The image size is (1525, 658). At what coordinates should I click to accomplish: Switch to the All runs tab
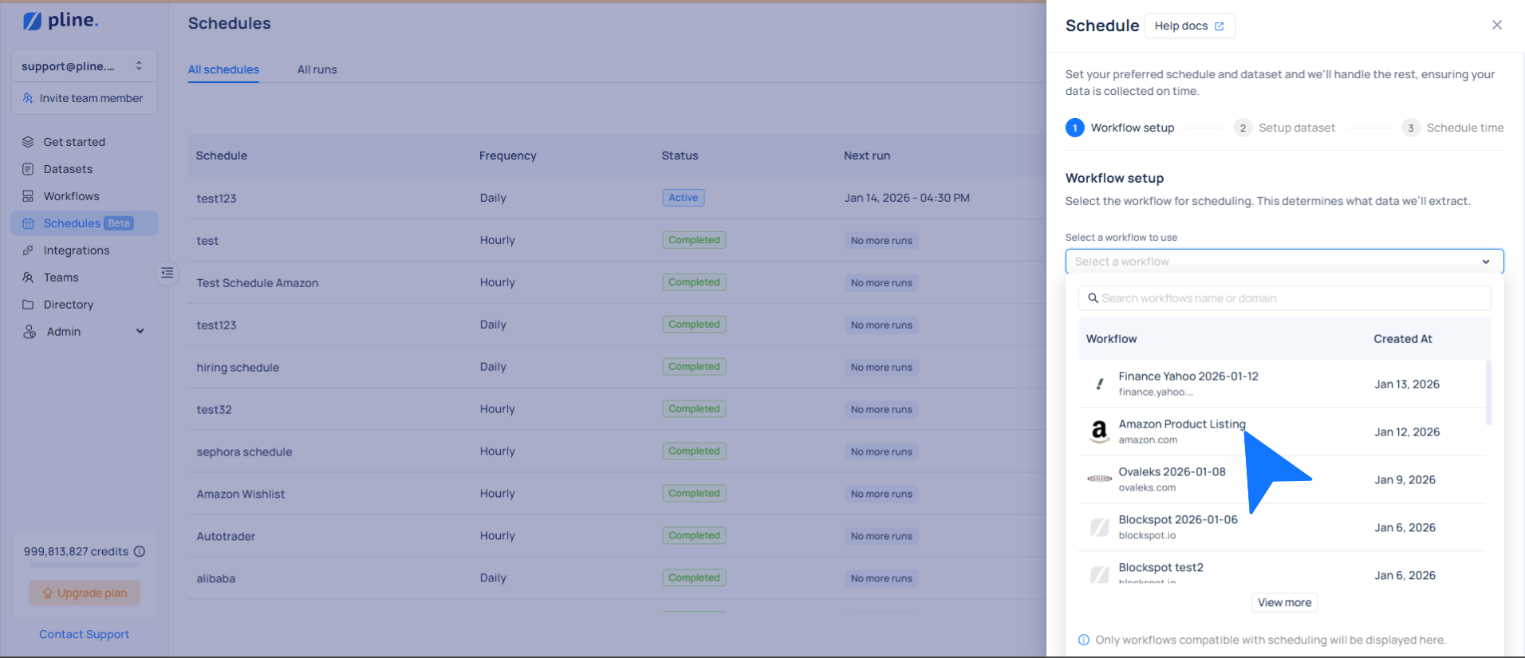click(317, 69)
